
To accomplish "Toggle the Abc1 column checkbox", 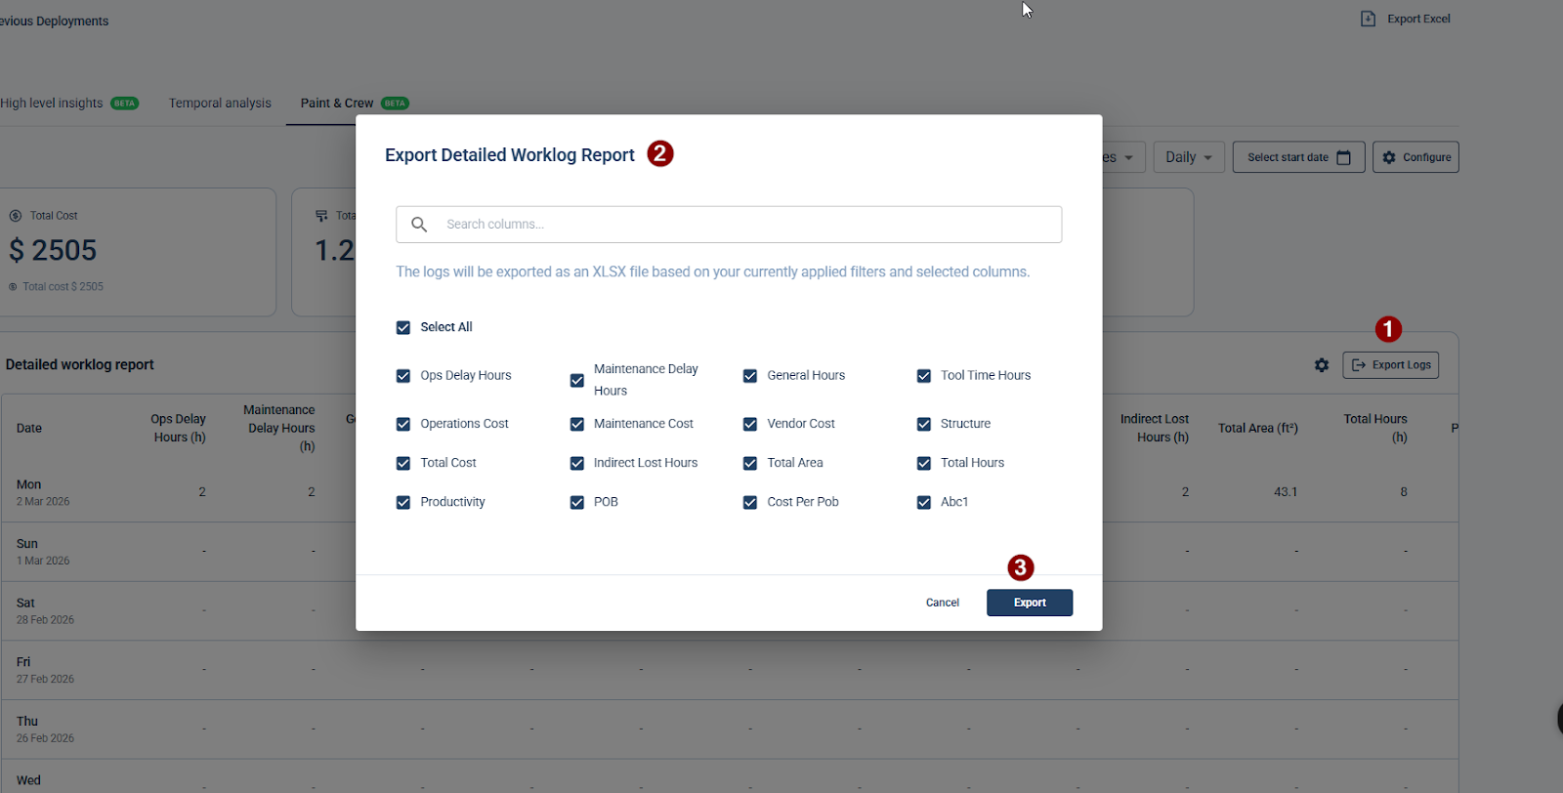I will [924, 503].
